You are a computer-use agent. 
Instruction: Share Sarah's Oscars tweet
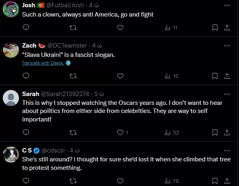(227, 132)
